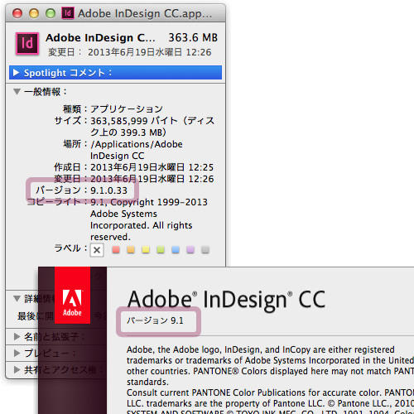Expand the プレビュー section

click(17, 353)
